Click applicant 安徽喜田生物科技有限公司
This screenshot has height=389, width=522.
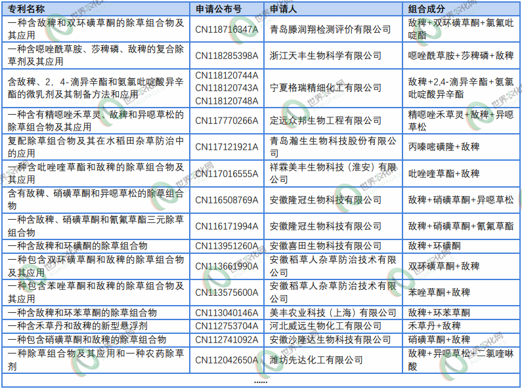(x=326, y=246)
